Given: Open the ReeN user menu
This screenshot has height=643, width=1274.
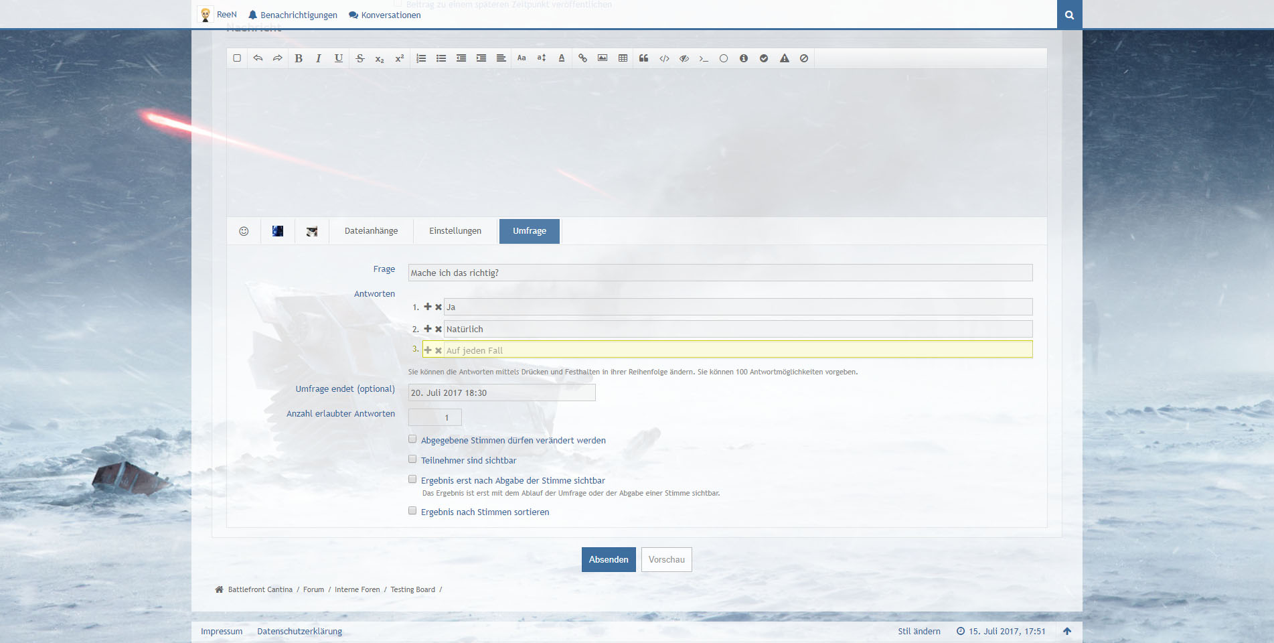Looking at the screenshot, I should pos(218,15).
